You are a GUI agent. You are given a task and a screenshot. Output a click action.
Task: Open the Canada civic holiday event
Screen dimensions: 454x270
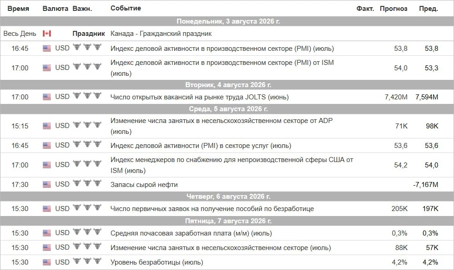161,34
